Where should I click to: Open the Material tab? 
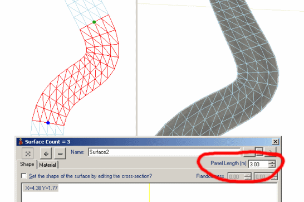click(x=47, y=165)
